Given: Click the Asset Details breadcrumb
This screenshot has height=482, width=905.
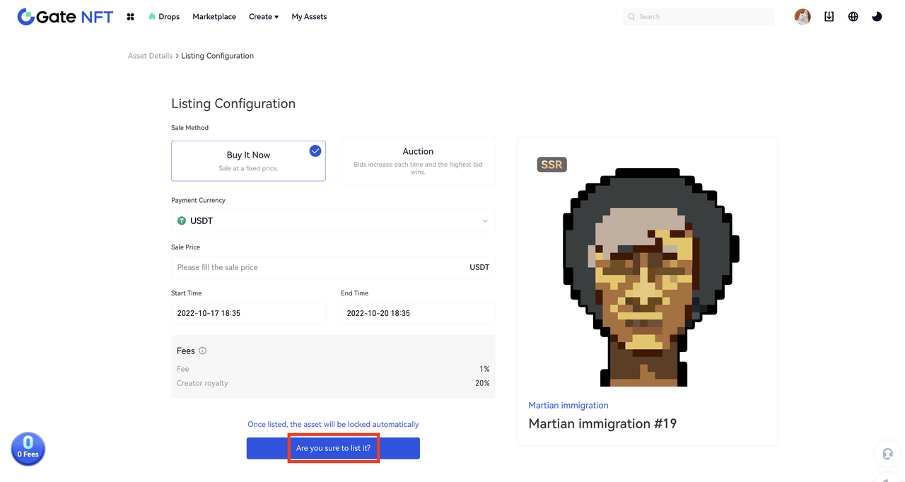Looking at the screenshot, I should (150, 56).
